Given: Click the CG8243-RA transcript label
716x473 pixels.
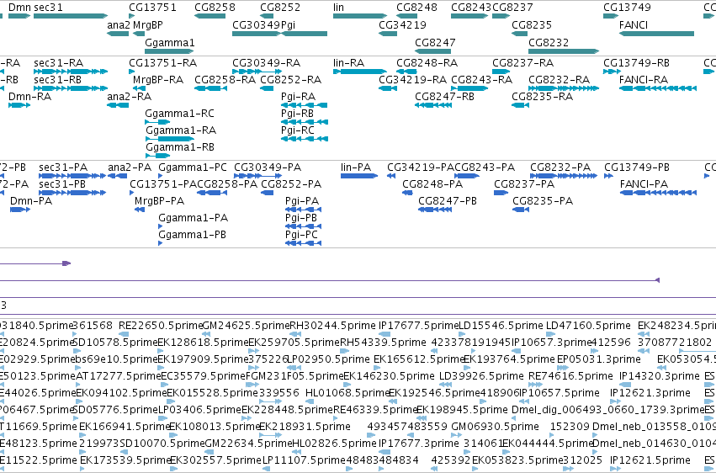Looking at the screenshot, I should point(482,80).
